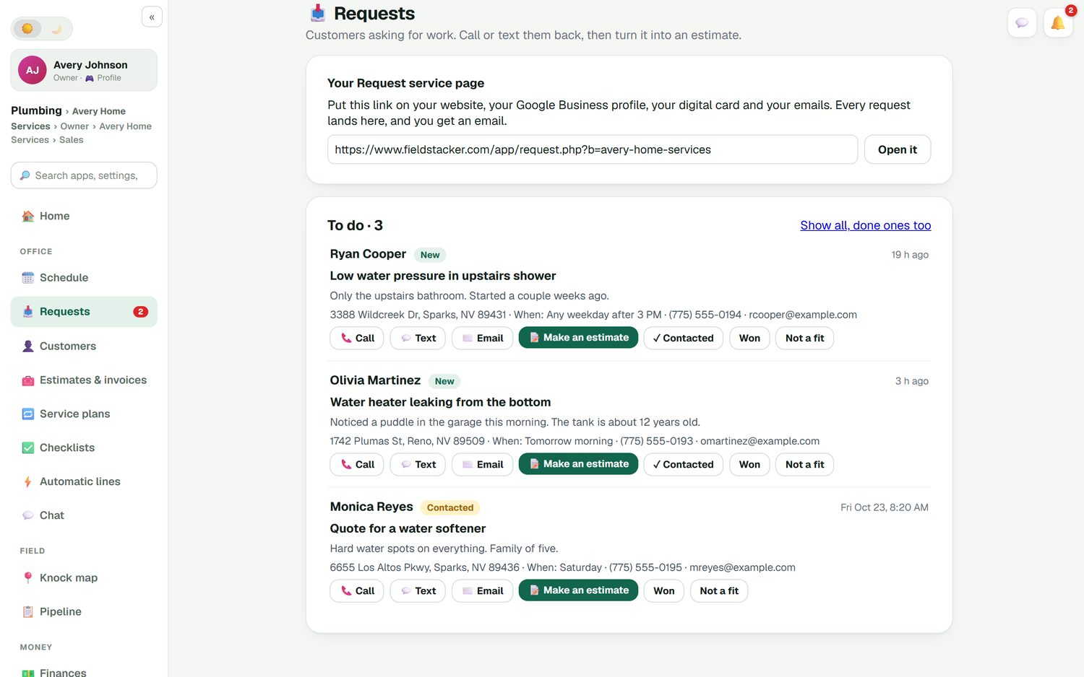Make an estimate for Olivia Martinez
Image resolution: width=1084 pixels, height=677 pixels.
tap(578, 464)
